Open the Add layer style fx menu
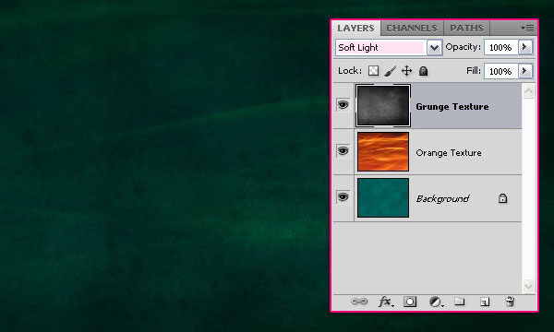The height and width of the screenshot is (332, 554). click(386, 302)
